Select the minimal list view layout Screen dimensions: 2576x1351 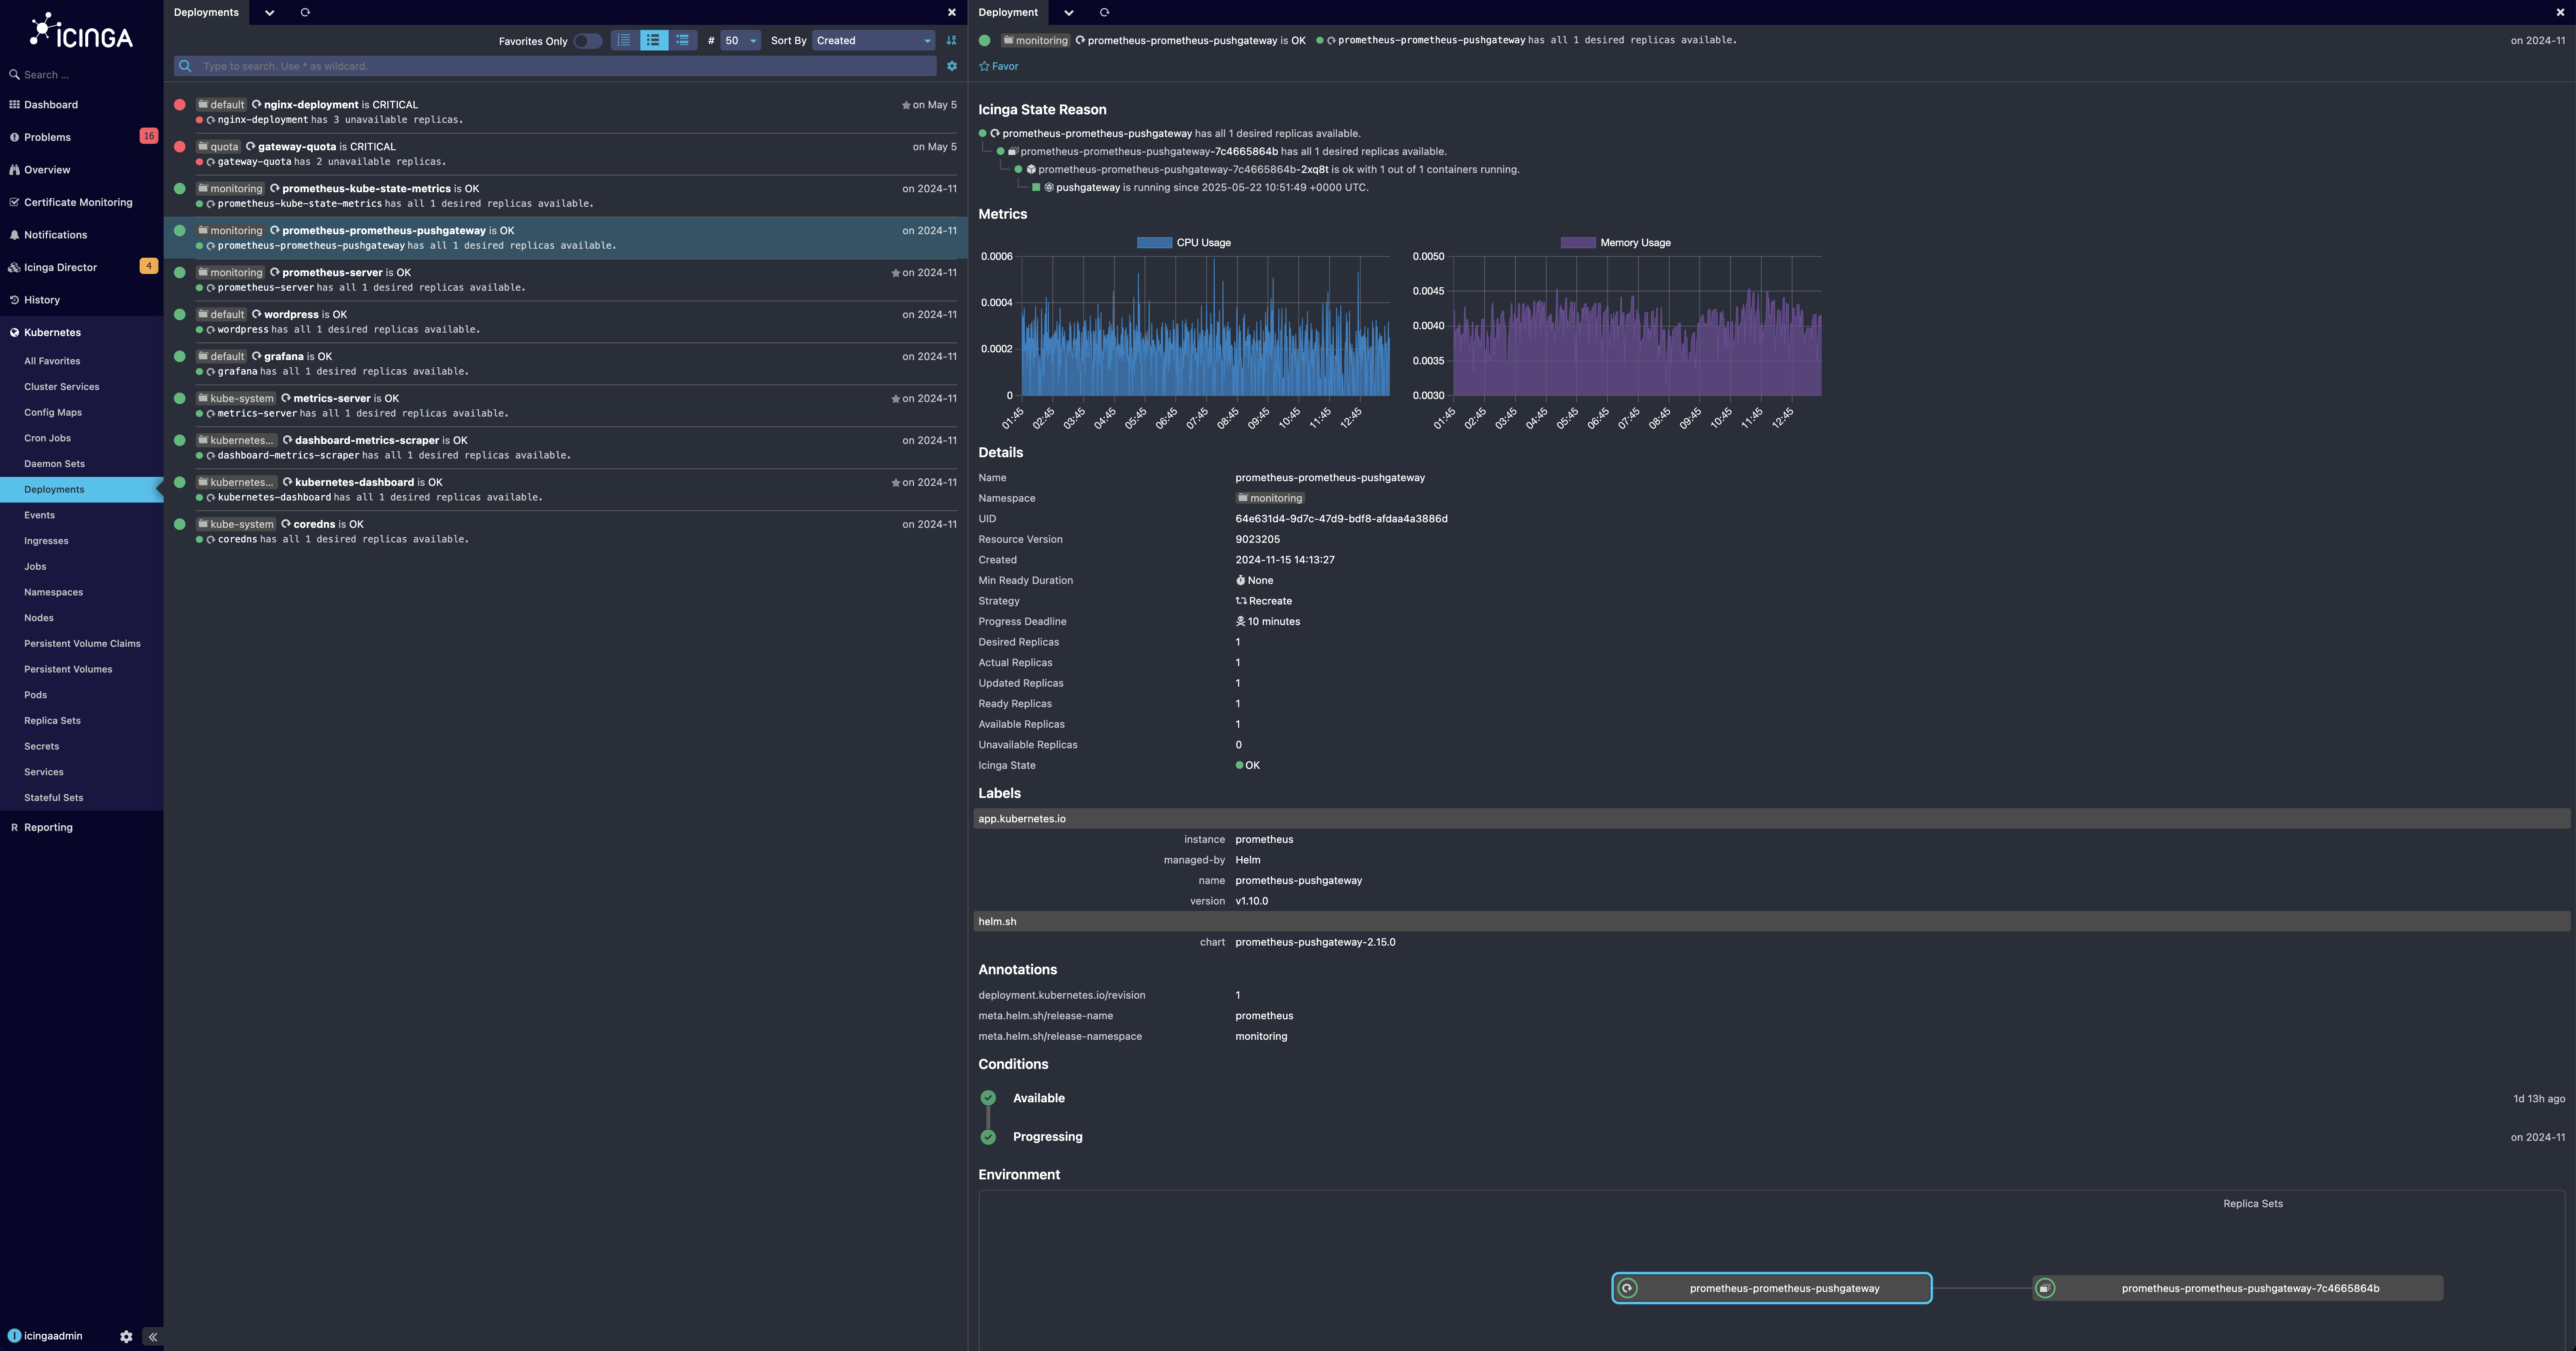[x=623, y=40]
